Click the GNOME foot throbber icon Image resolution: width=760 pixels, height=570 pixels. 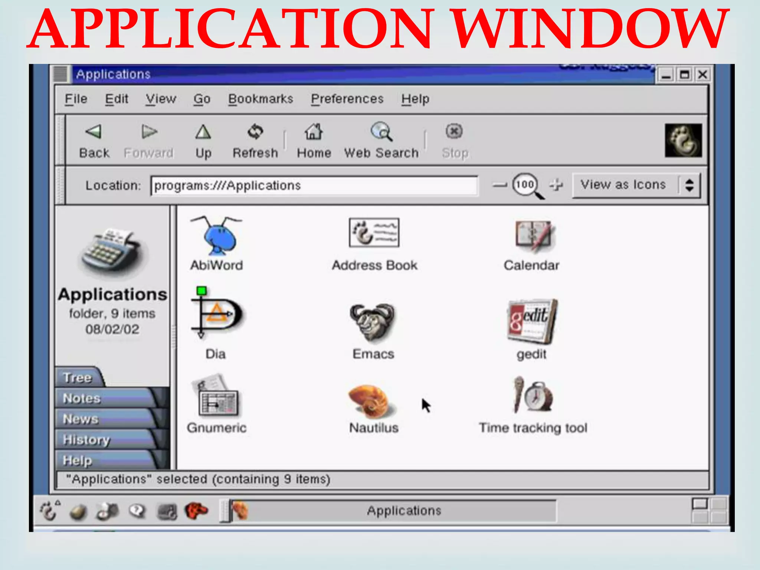click(683, 140)
